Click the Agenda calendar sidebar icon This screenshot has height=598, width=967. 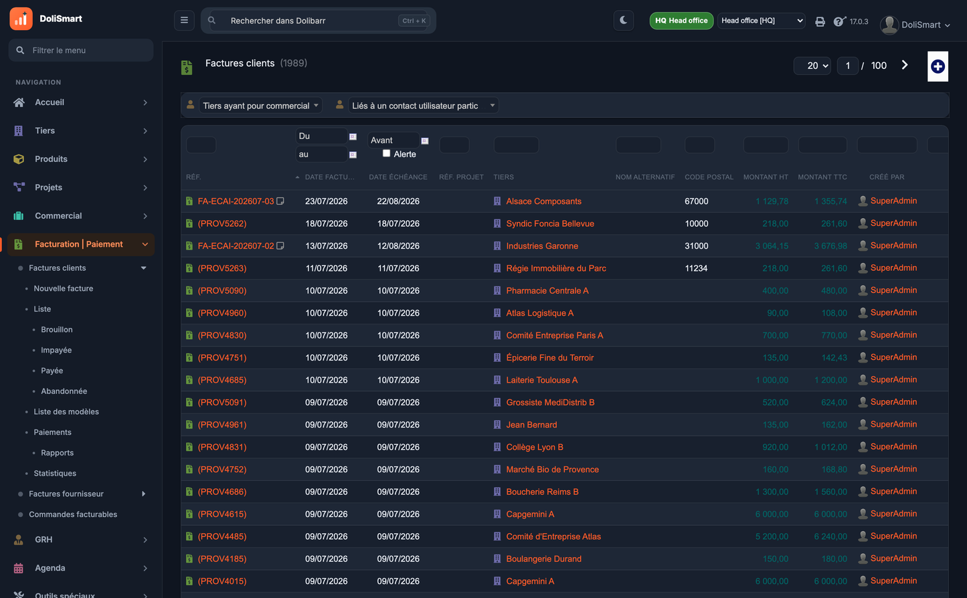coord(19,568)
